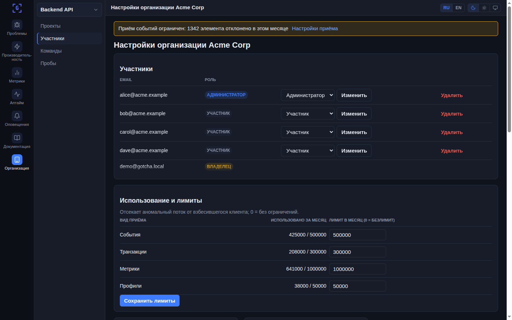512x320 pixels.
Task: Click Удалить for bob@acme.example
Action: [x=452, y=114]
